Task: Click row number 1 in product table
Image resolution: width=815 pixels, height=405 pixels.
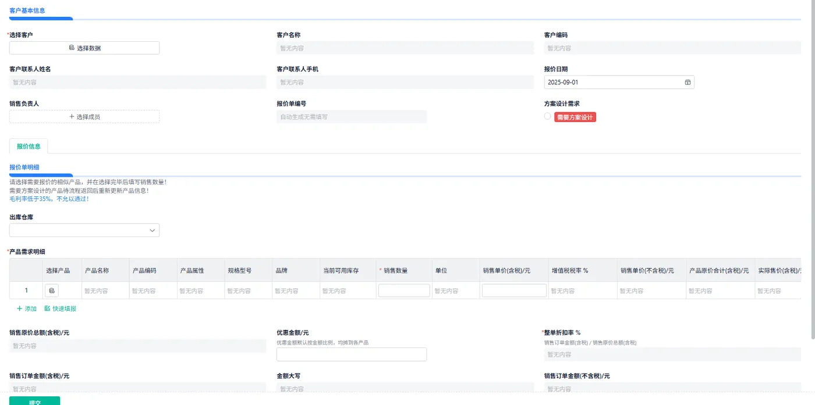Action: (x=26, y=291)
